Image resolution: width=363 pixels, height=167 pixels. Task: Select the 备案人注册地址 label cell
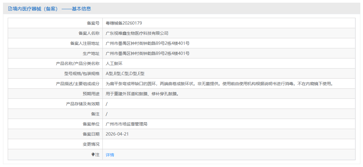(55, 43)
